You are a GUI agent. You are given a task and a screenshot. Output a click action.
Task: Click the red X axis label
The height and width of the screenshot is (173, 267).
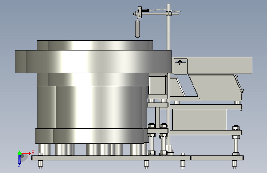pyautogui.click(x=33, y=152)
